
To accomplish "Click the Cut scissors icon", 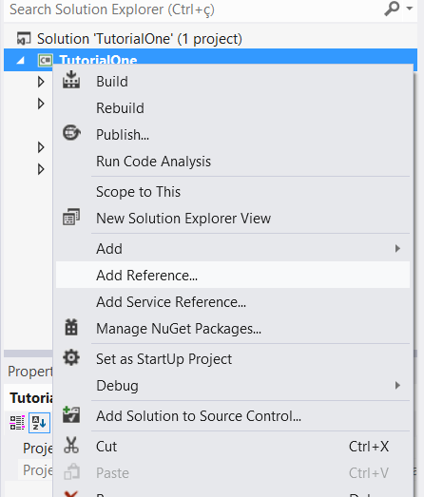I will [x=71, y=445].
